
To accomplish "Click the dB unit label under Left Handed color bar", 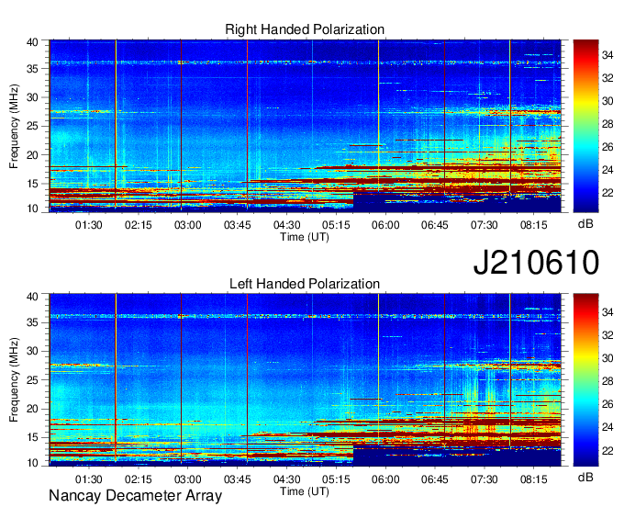I will point(585,477).
